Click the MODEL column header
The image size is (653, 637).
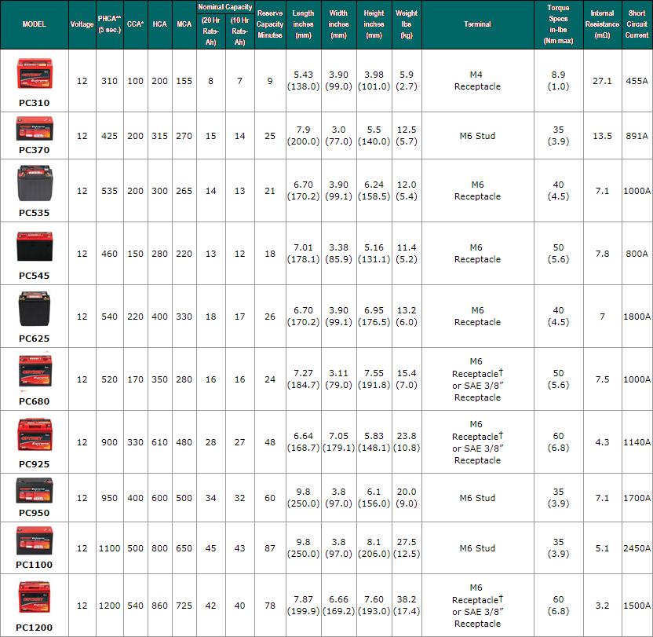tap(35, 24)
